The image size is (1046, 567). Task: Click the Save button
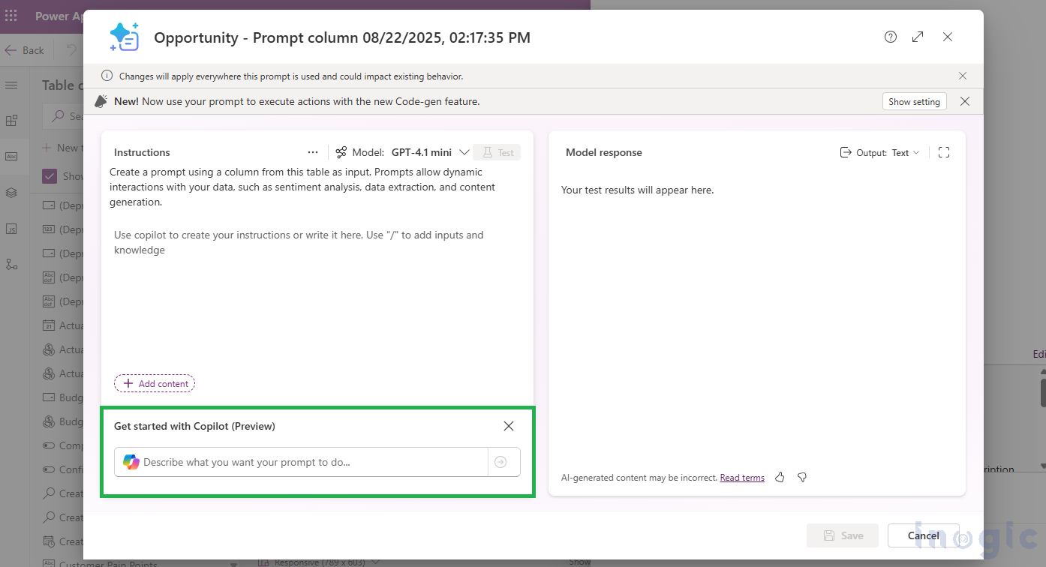(x=843, y=535)
